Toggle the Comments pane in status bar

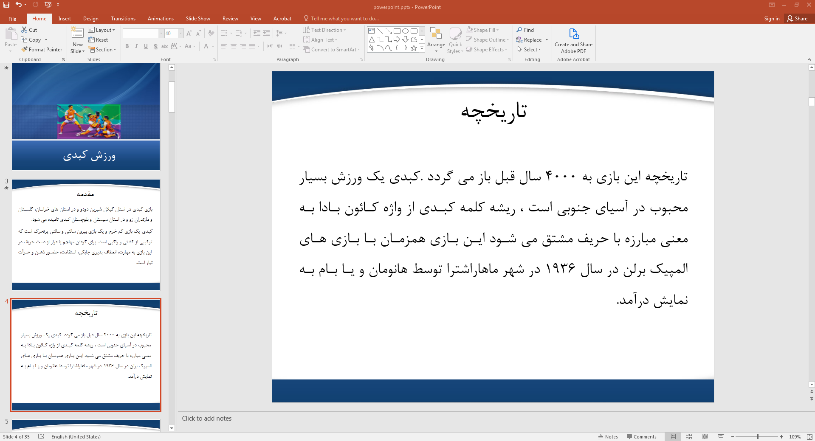(641, 437)
